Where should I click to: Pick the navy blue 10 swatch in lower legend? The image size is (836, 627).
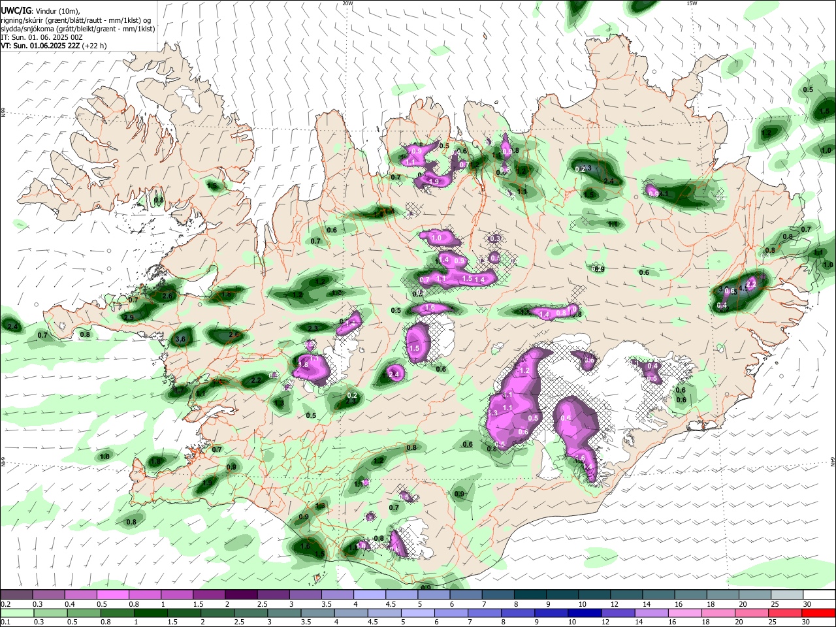[585, 613]
